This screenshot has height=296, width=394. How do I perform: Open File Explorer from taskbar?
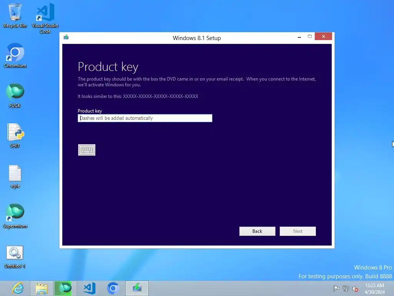point(42,288)
